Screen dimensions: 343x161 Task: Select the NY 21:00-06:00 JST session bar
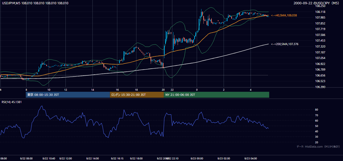[216, 95]
